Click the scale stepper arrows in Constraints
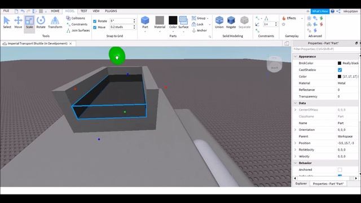361x203 pixels. (276, 24)
